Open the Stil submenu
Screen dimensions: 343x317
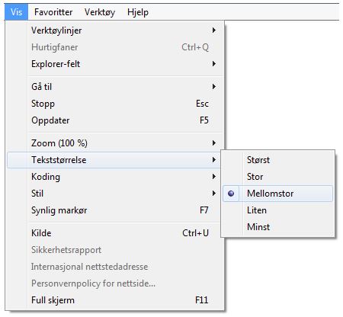tap(114, 194)
